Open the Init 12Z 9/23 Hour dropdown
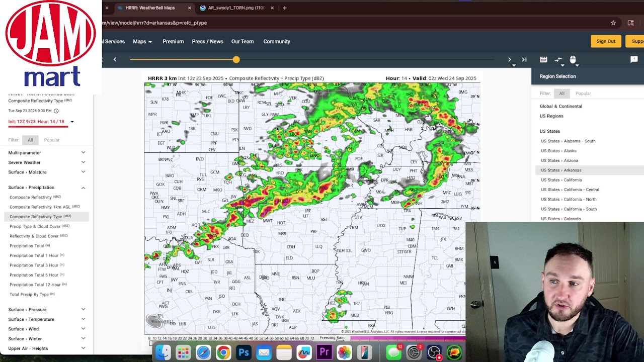This screenshot has width=644, height=362. [41, 122]
